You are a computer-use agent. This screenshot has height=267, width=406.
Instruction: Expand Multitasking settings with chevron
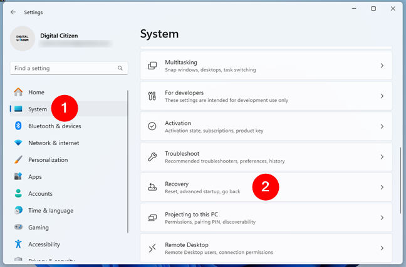[382, 66]
